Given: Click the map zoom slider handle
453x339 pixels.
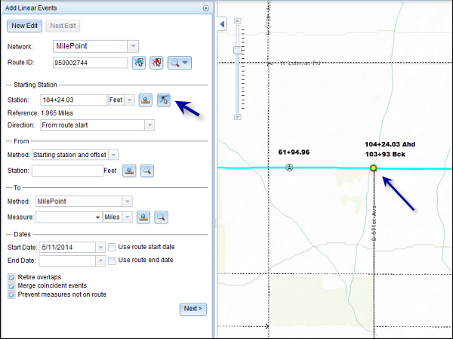Looking at the screenshot, I should [x=237, y=50].
